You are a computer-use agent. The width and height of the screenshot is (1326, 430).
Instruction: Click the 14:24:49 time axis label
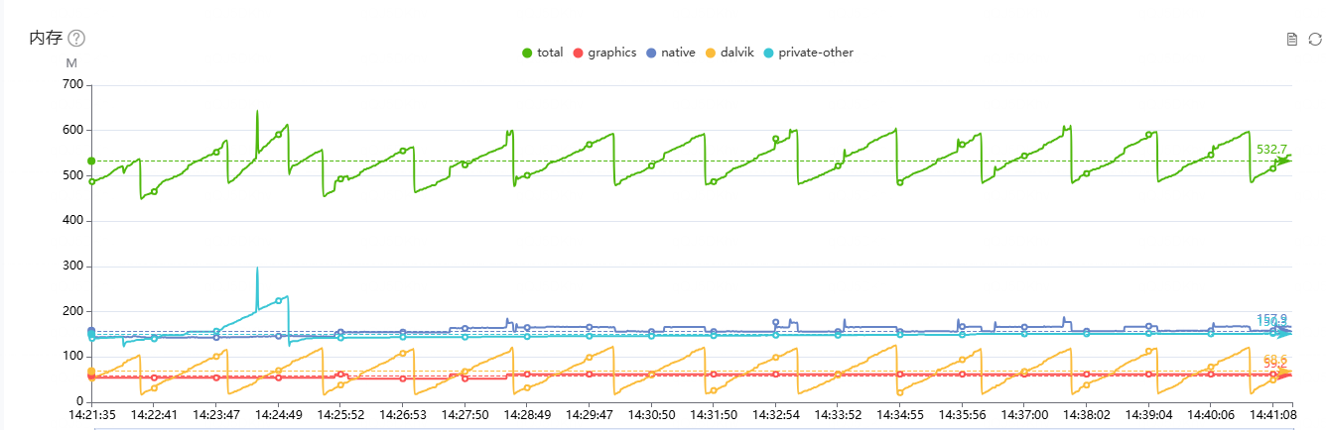point(278,415)
